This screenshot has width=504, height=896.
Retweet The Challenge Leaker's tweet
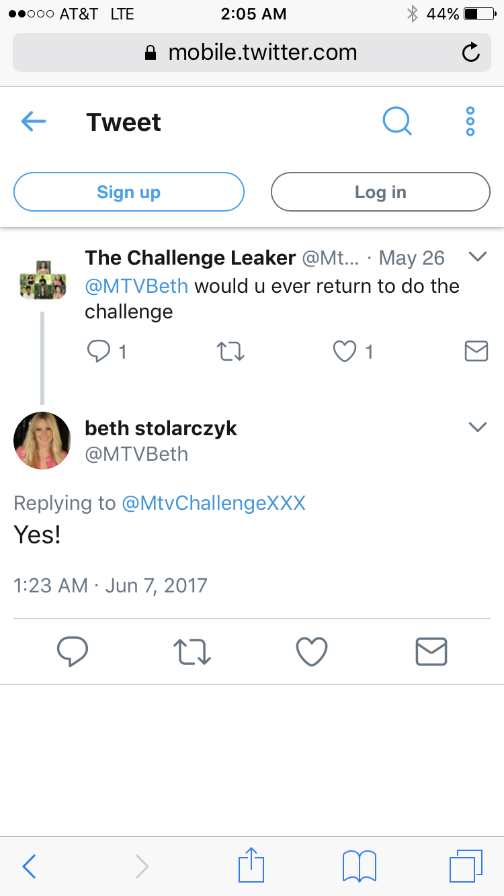pyautogui.click(x=231, y=351)
